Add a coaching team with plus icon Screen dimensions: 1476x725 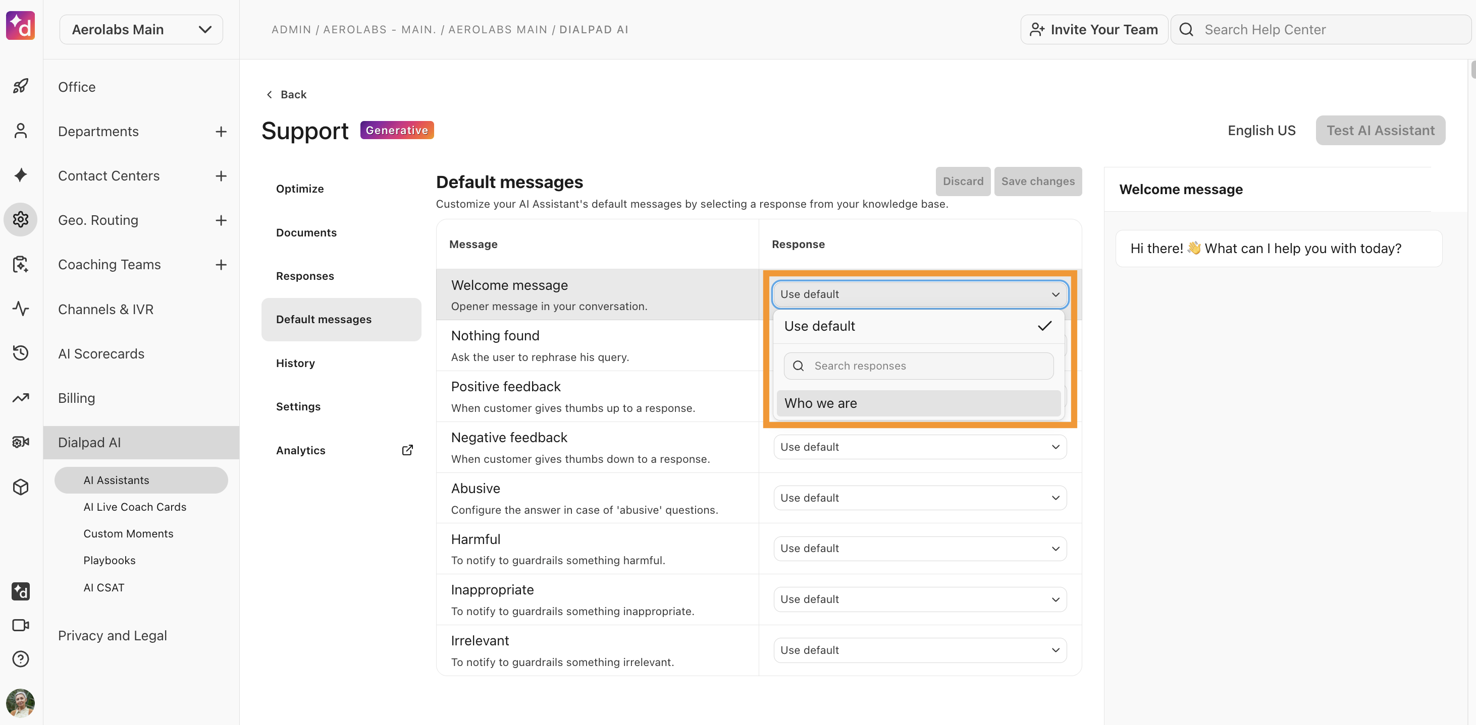221,264
